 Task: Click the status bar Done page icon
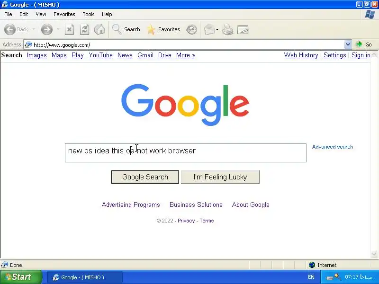coord(4,265)
